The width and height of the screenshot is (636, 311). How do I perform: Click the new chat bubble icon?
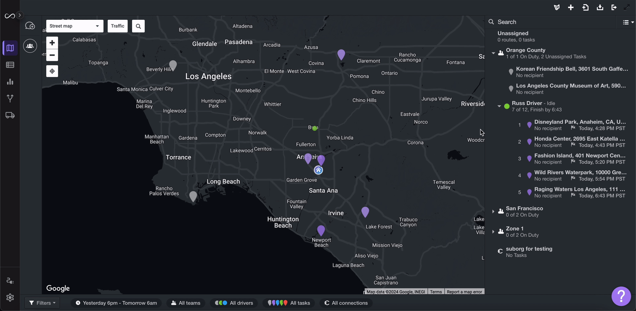point(30,26)
